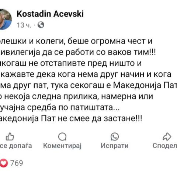Open Kostadin Acevski's profile picture
Screen dimensions: 177x177
coord(6,19)
